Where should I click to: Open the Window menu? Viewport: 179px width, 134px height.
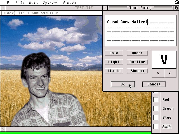pos(69,3)
